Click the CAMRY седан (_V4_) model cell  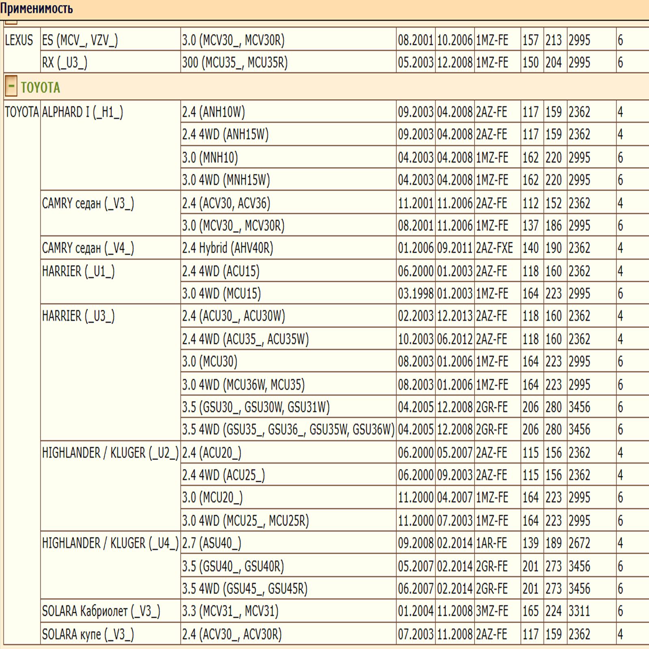click(88, 248)
